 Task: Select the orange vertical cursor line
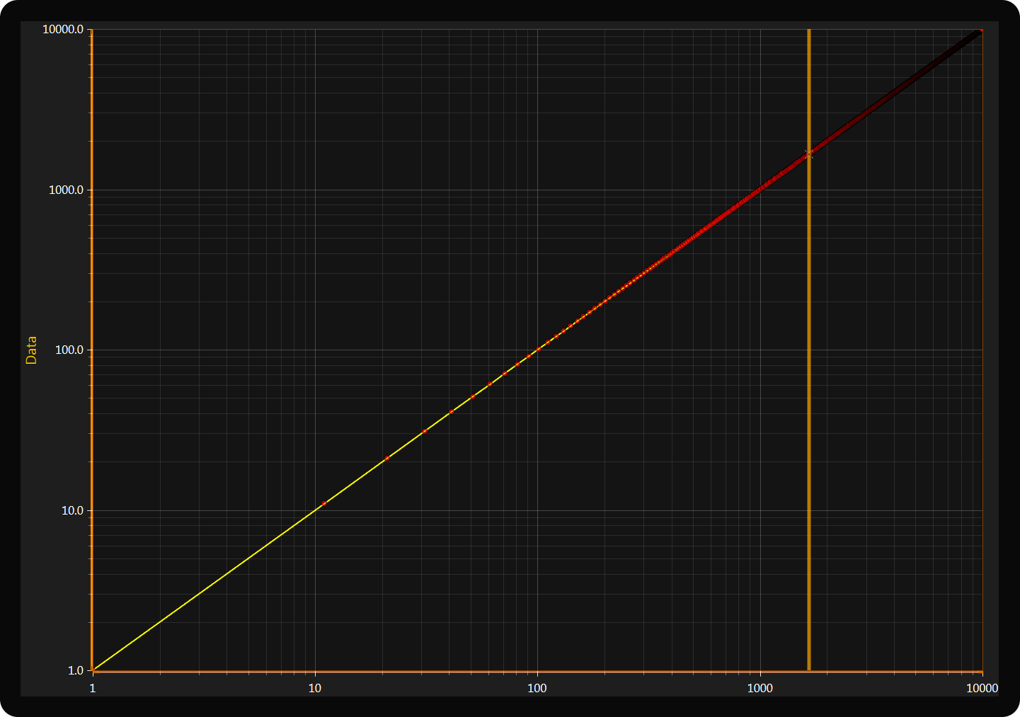click(x=808, y=425)
